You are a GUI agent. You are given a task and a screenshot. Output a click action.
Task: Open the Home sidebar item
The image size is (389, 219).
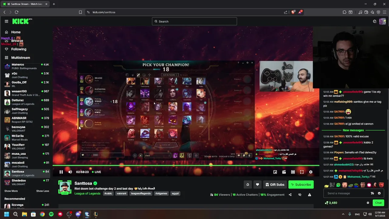(x=26, y=32)
